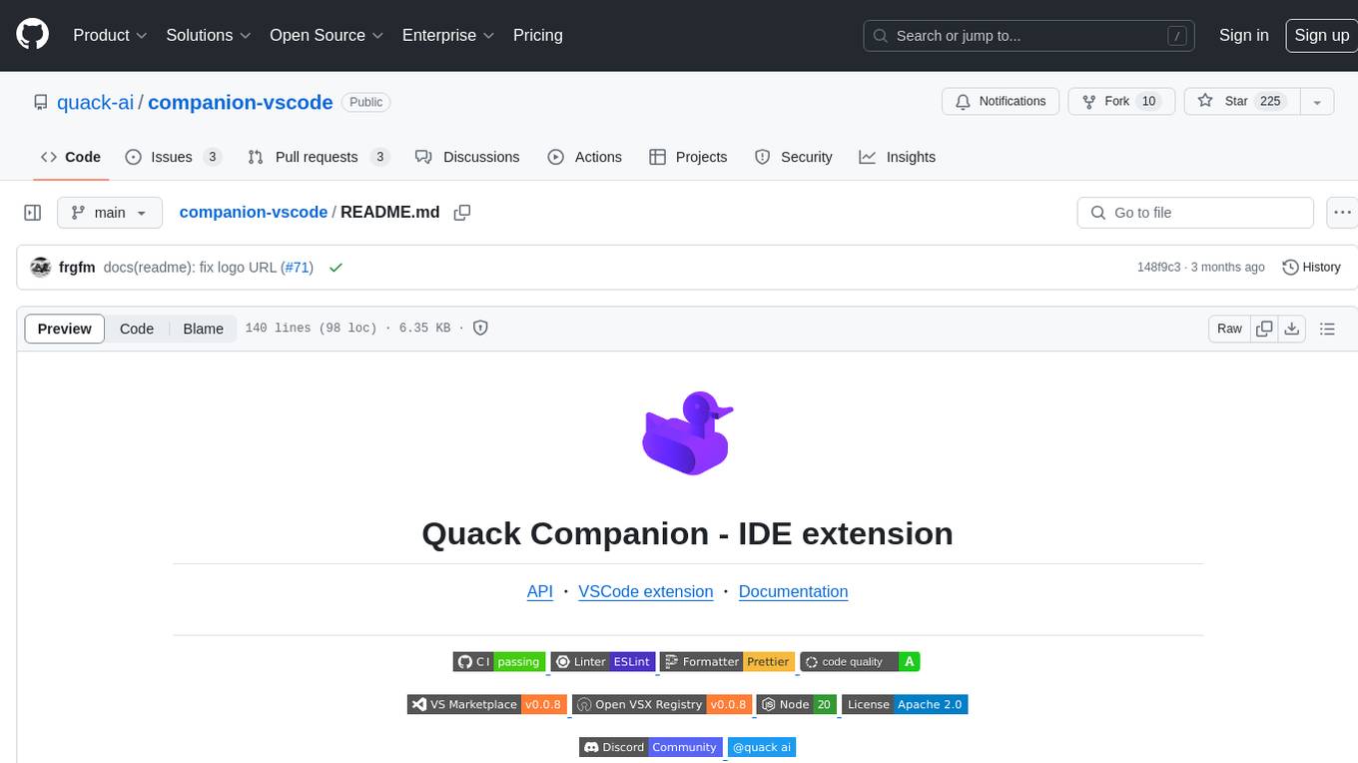View commit check status checkmark
The width and height of the screenshot is (1358, 763).
click(x=336, y=268)
